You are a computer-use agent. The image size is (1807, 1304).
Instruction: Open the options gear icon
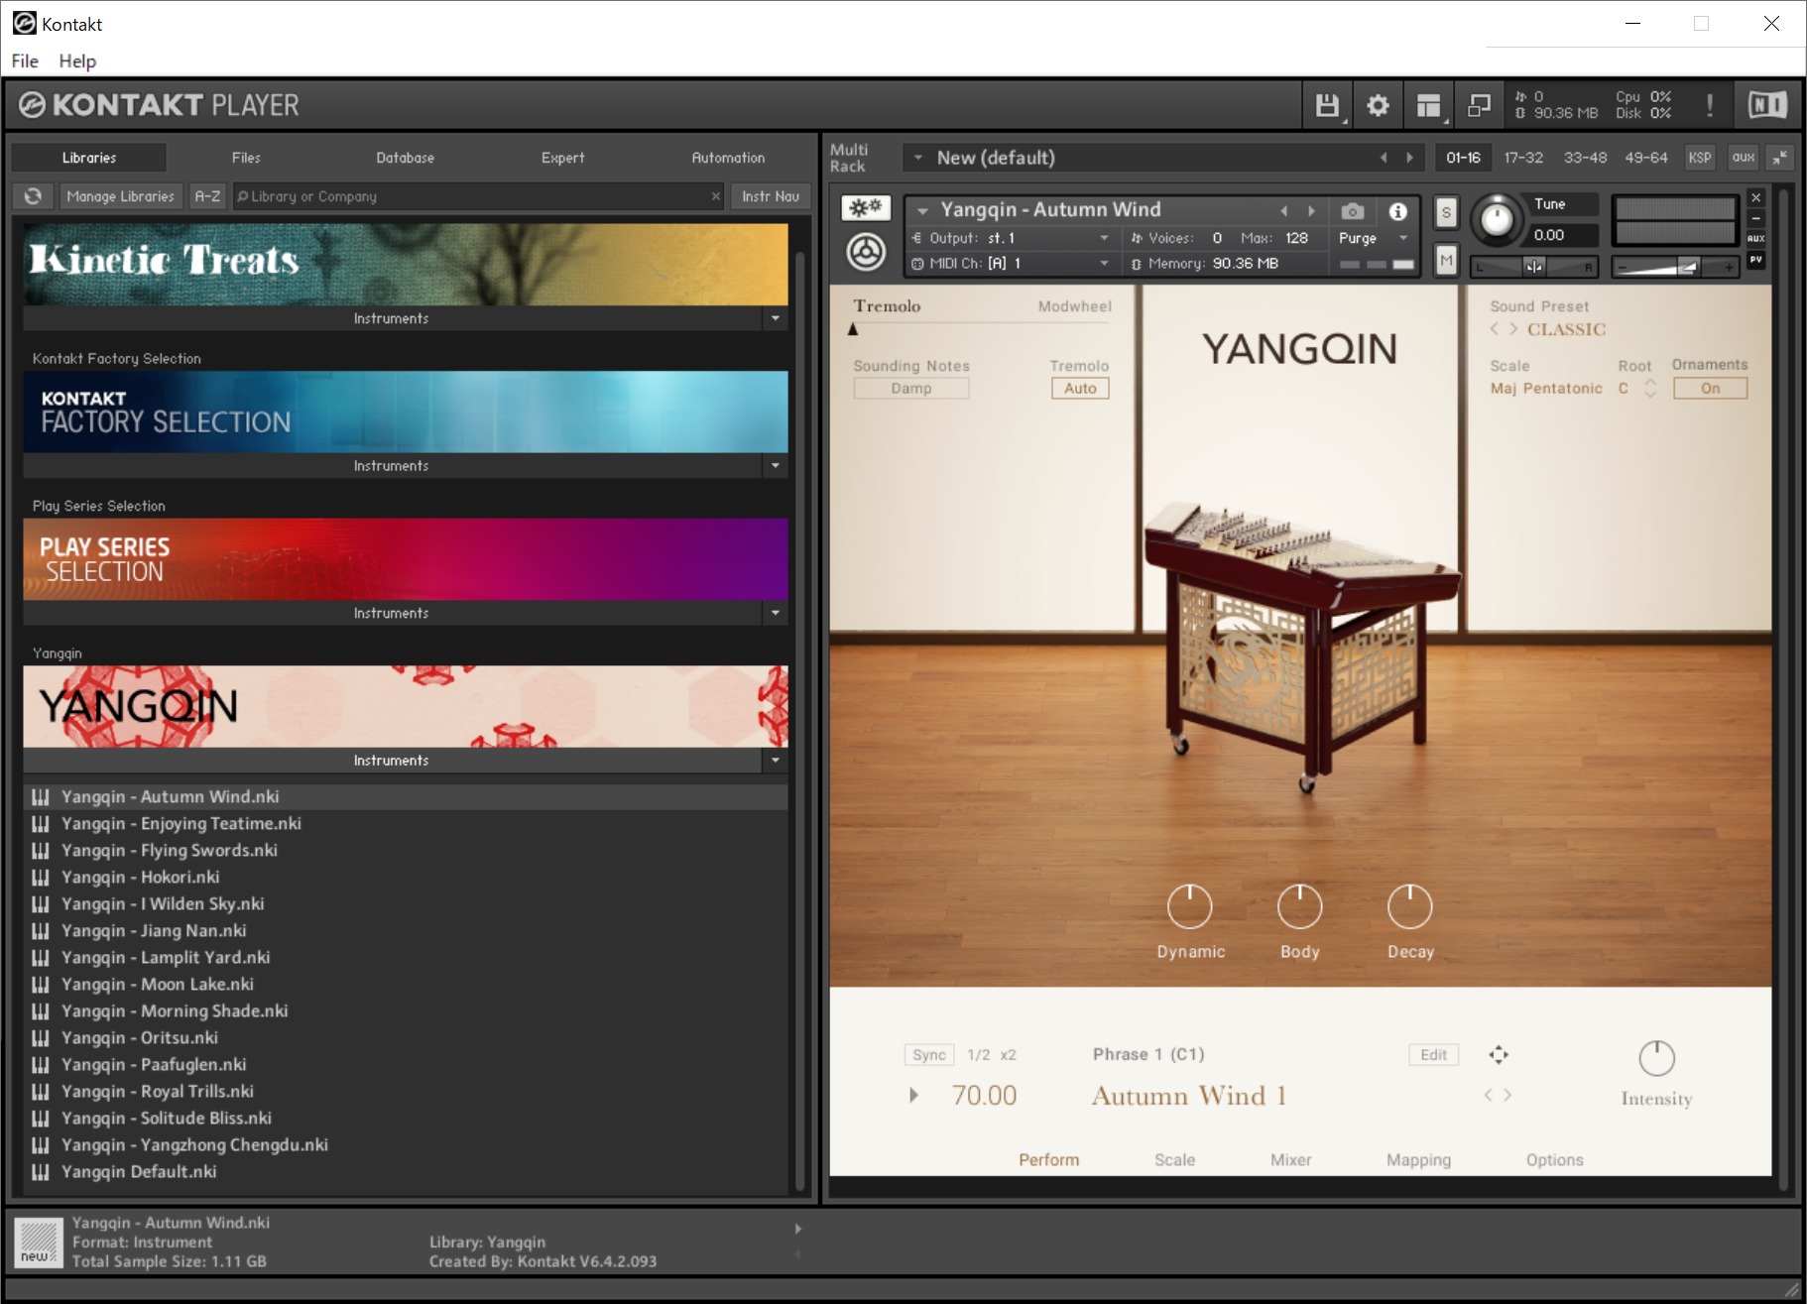[1378, 105]
